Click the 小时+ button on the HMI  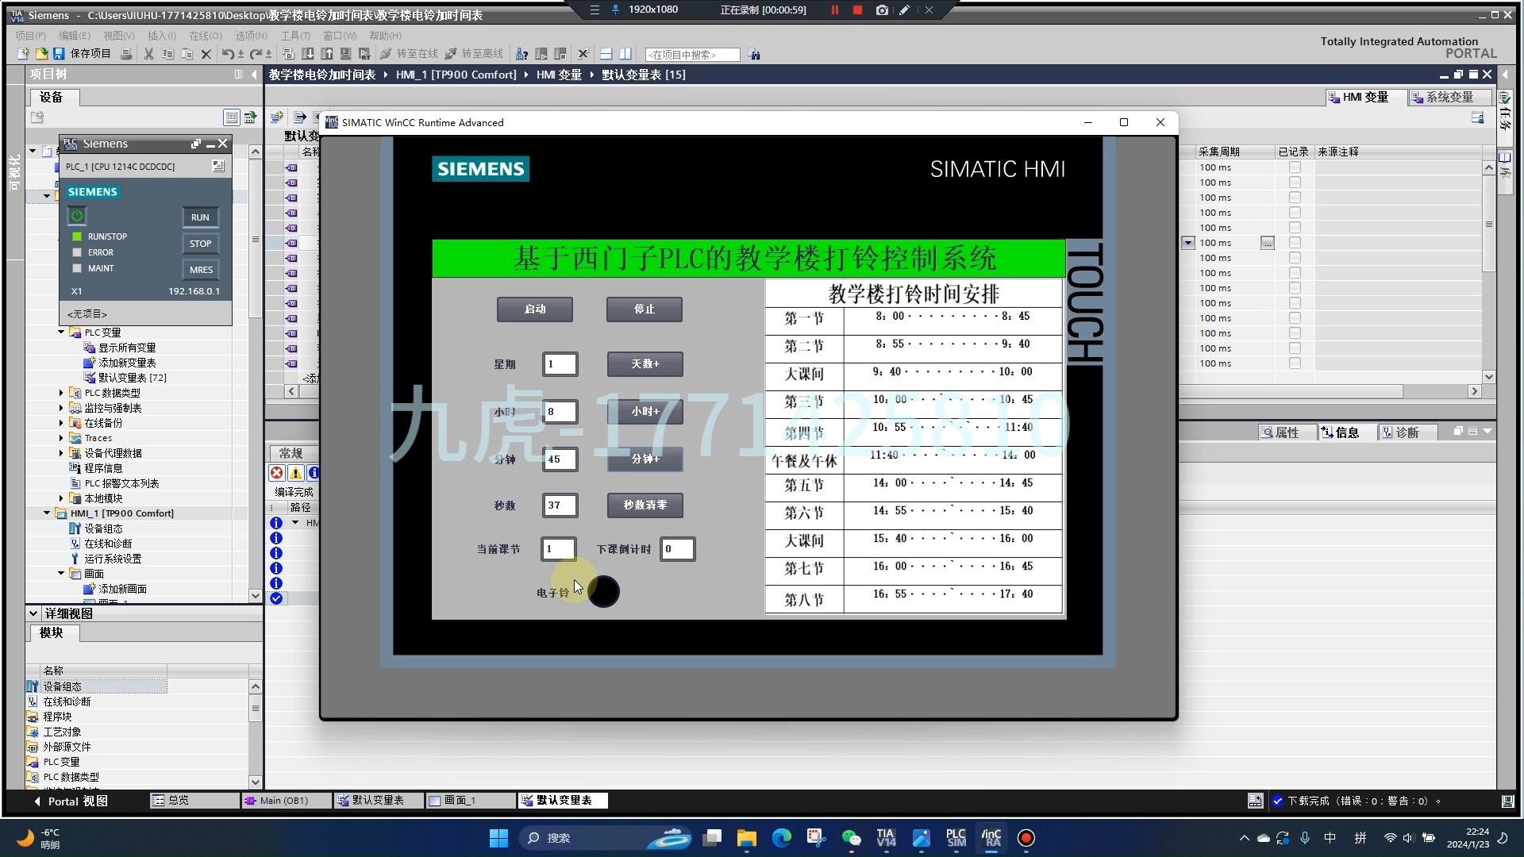pyautogui.click(x=645, y=412)
